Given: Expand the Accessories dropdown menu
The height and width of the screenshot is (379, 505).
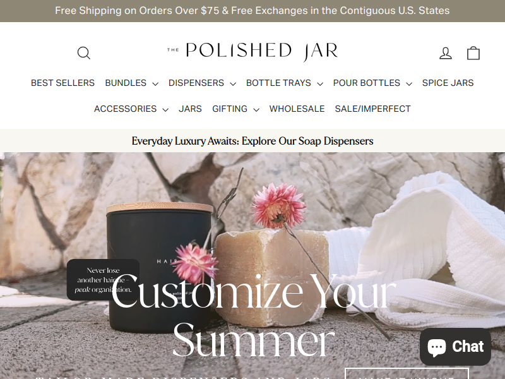Looking at the screenshot, I should click(131, 109).
